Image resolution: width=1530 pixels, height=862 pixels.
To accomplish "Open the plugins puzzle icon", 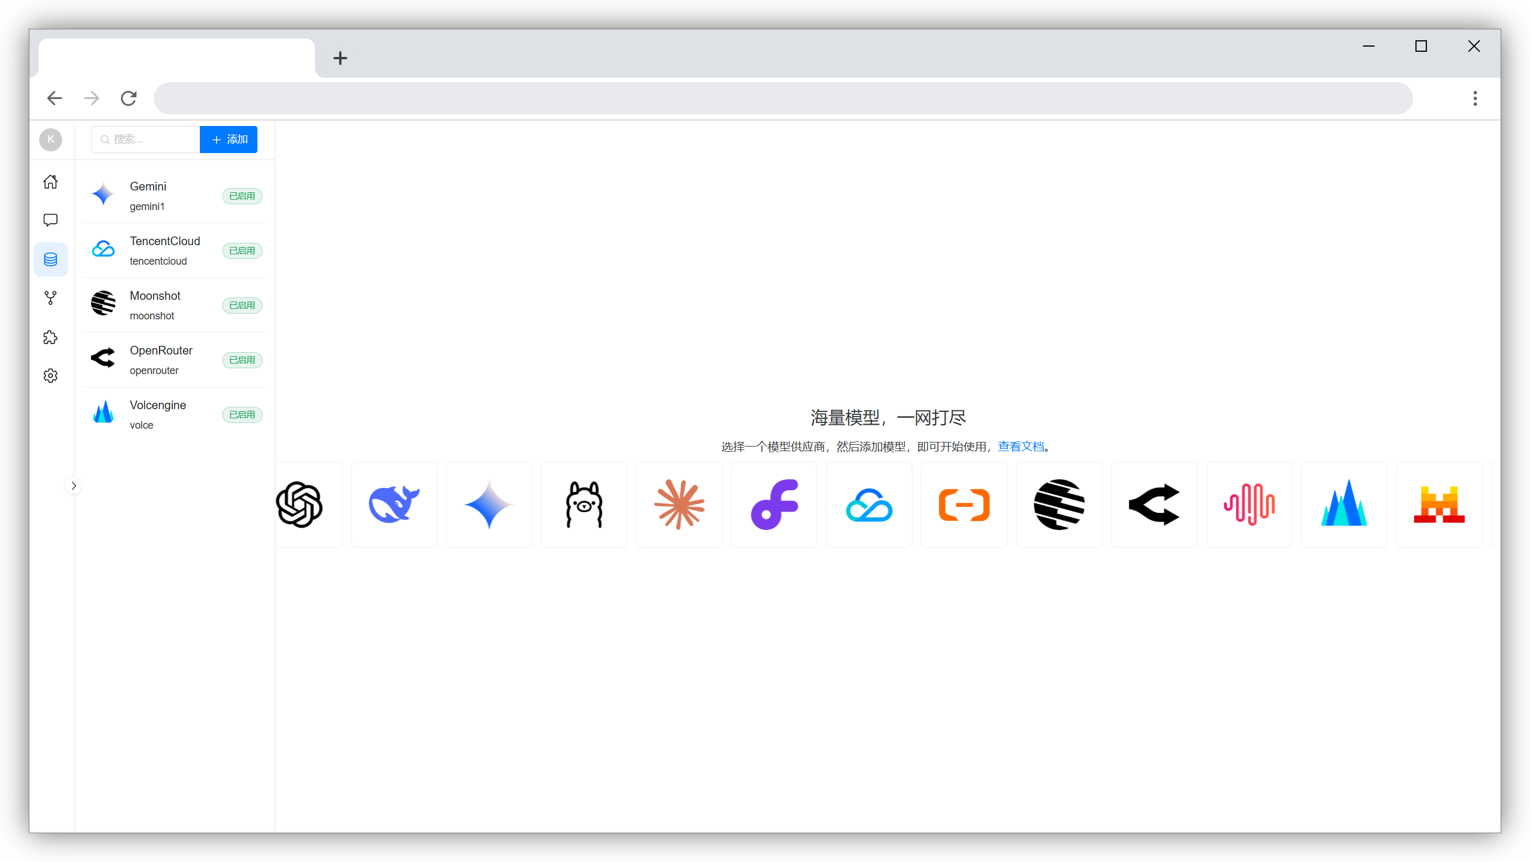I will [51, 337].
